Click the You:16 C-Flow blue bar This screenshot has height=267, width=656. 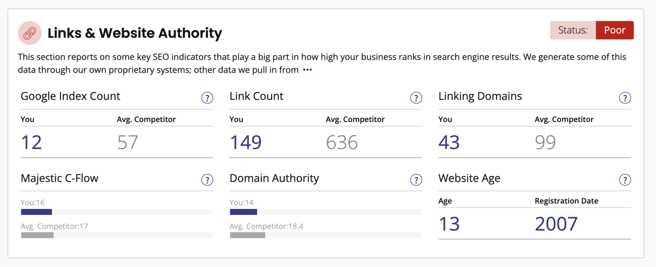[37, 212]
